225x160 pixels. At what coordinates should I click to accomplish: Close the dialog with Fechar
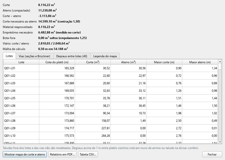tap(212, 154)
